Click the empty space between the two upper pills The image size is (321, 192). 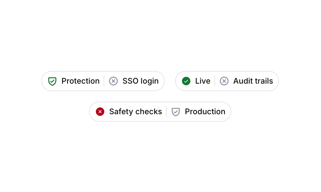(x=170, y=81)
